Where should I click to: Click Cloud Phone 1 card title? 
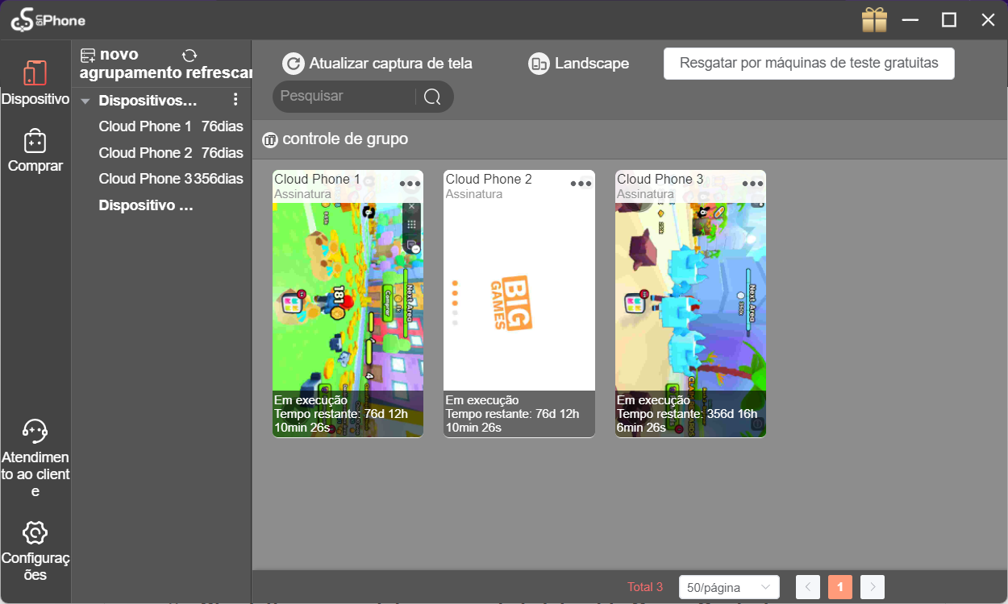click(318, 179)
